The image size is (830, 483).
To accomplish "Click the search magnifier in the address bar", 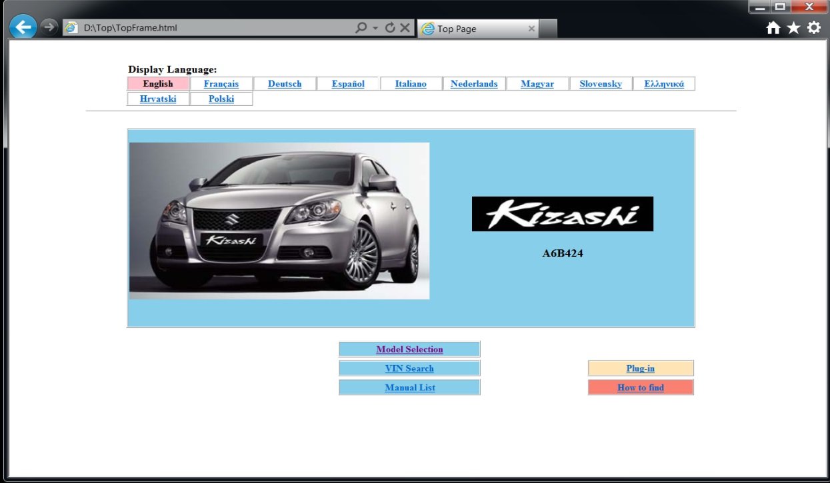I will coord(361,28).
